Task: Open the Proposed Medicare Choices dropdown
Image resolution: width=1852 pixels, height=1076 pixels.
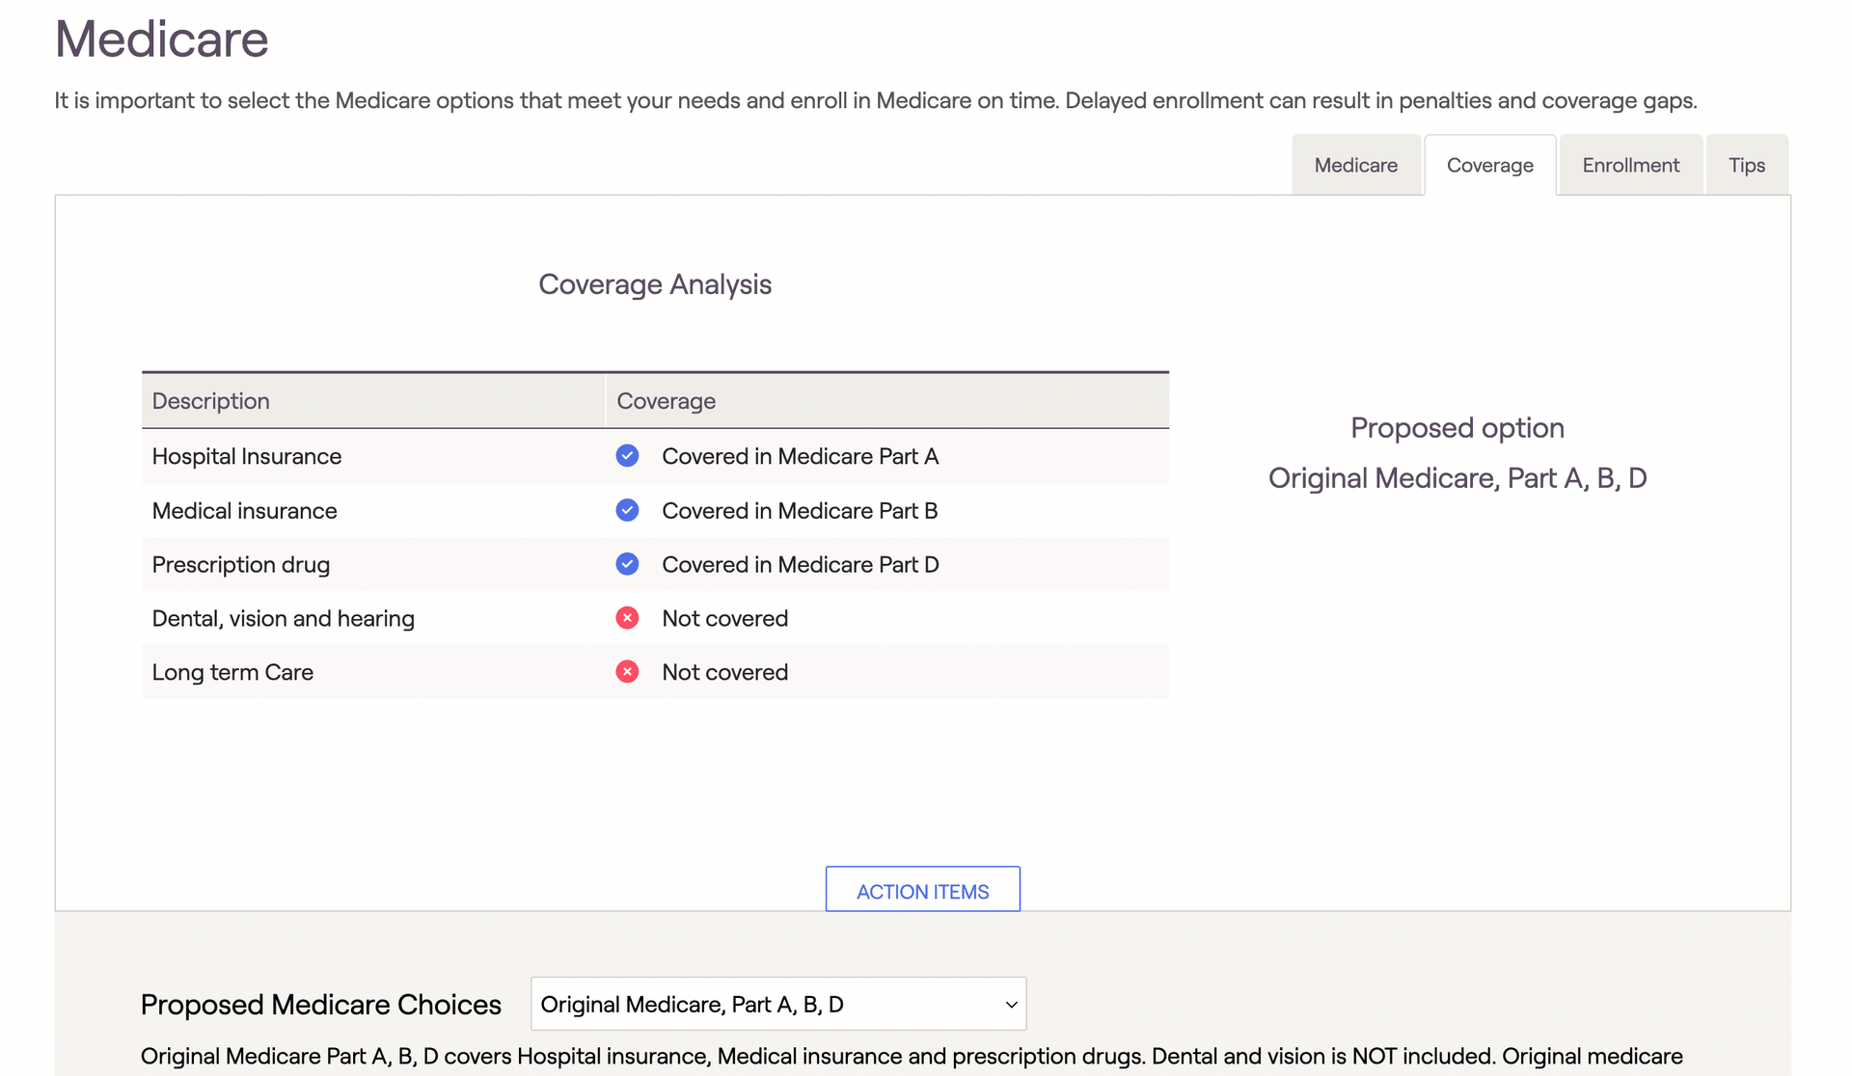Action: pos(777,1004)
